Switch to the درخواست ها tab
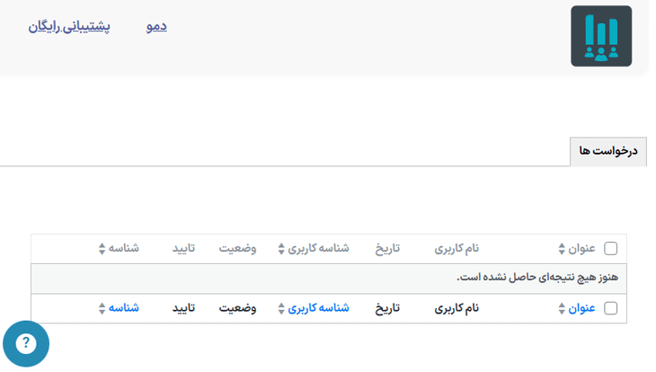The image size is (656, 372). [608, 151]
